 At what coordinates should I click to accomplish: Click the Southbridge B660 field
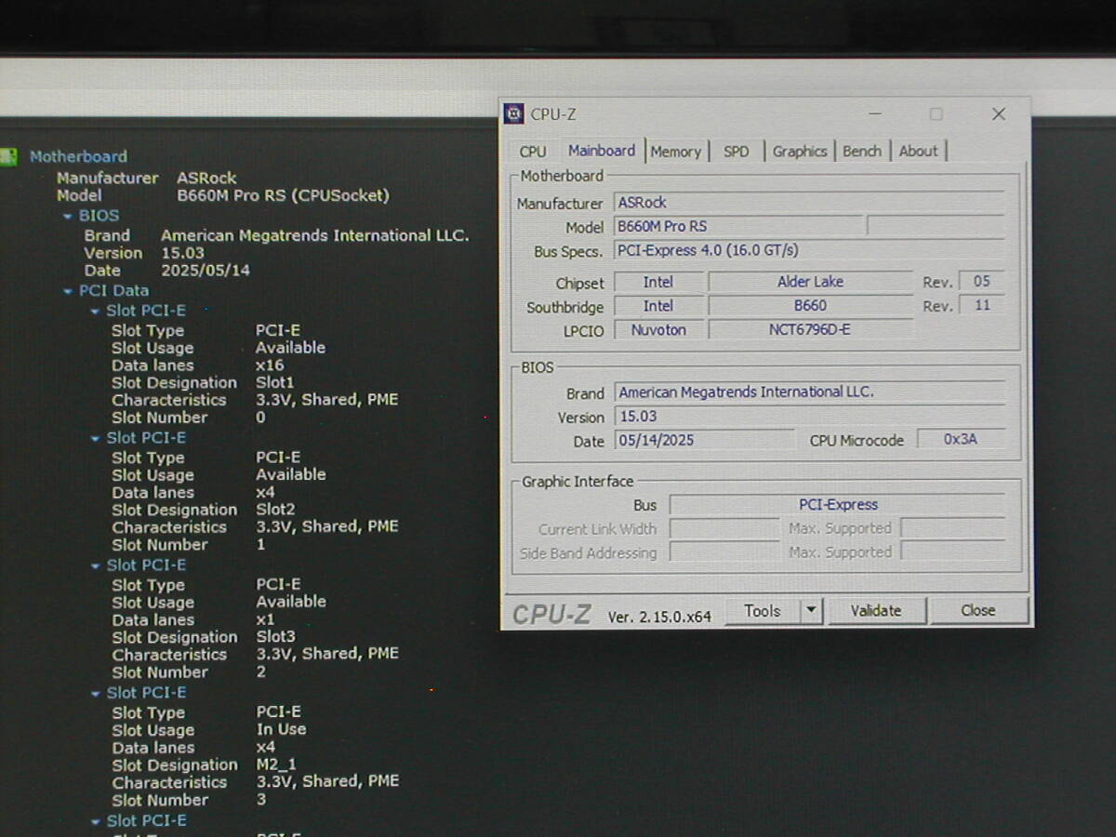click(x=810, y=306)
